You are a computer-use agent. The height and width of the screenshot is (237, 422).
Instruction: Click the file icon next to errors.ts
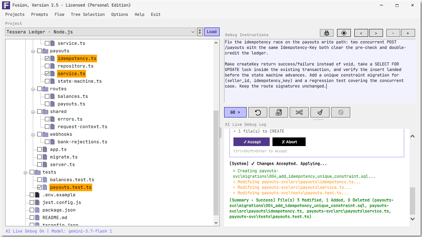52,119
